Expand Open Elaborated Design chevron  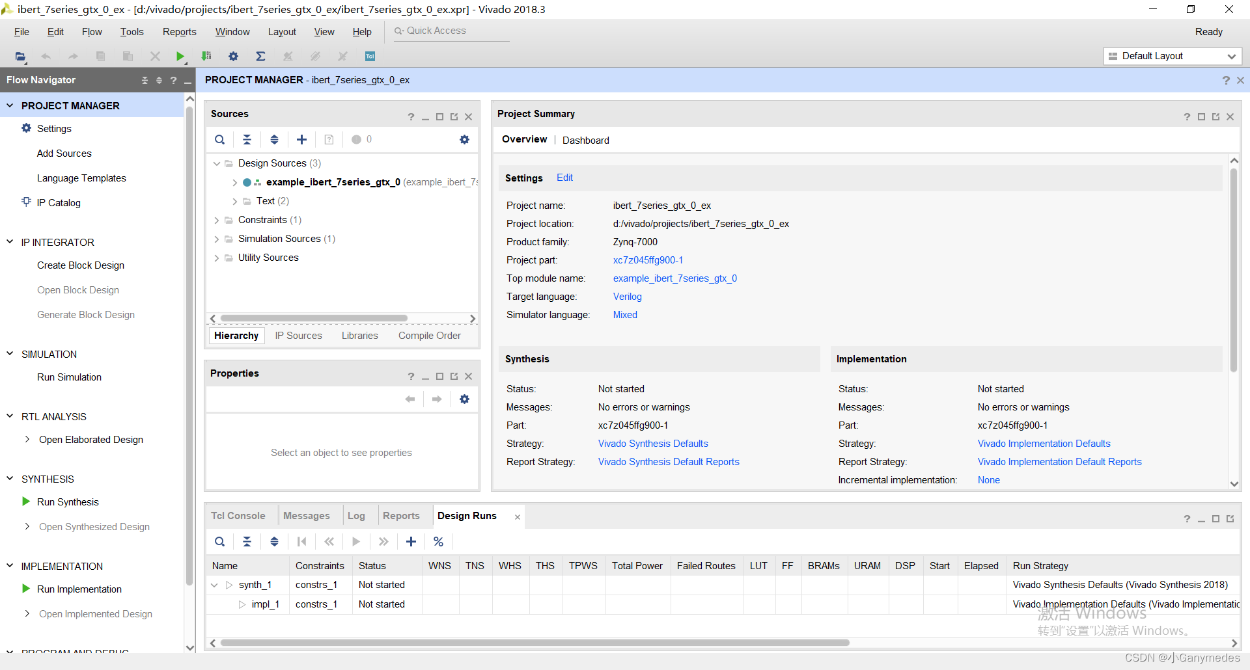point(27,440)
